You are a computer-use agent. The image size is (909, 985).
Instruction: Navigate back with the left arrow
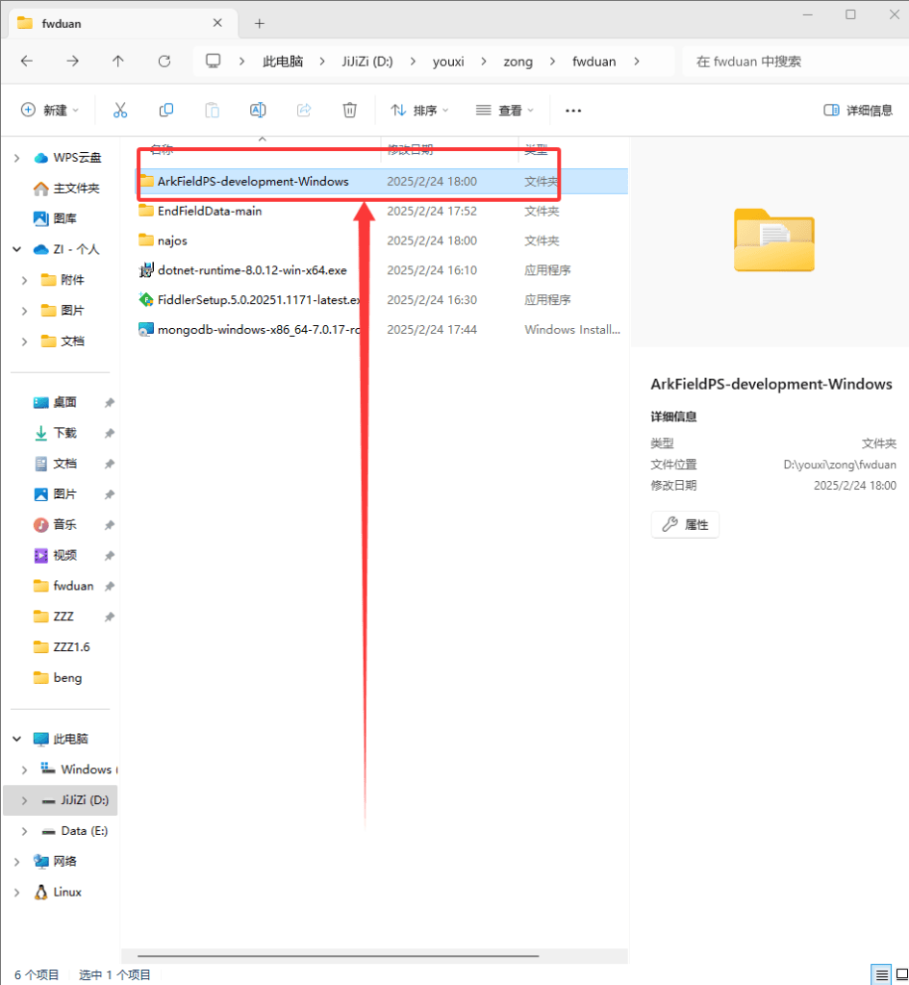[x=27, y=61]
